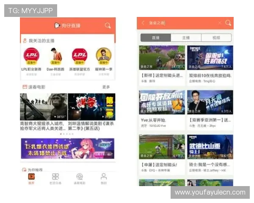The width and height of the screenshot is (254, 203).
Task: Click the 直播中 badge under LPL职业联赛 avatar
Action: pos(31,62)
